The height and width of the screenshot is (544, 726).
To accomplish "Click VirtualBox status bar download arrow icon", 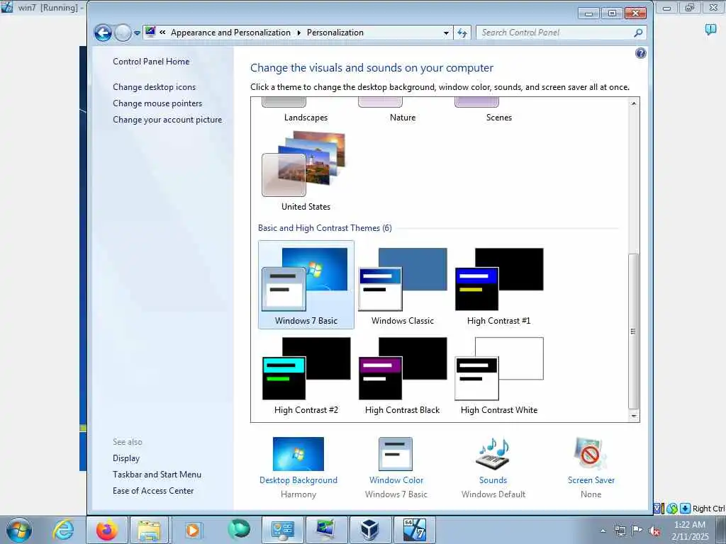I will [x=685, y=509].
